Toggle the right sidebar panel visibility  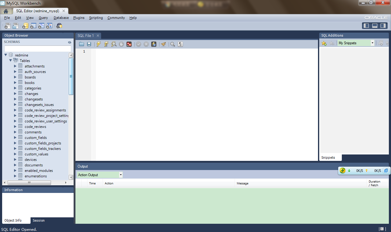point(383,26)
